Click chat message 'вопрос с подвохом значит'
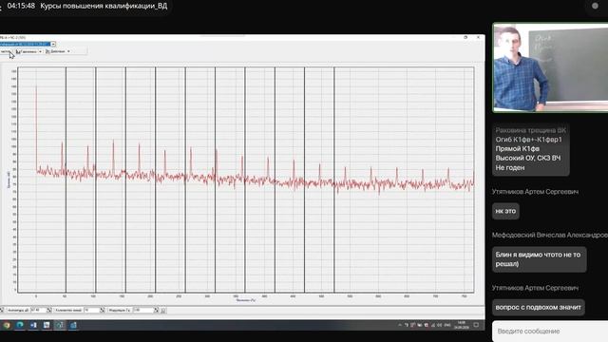The image size is (608, 342). pyautogui.click(x=539, y=307)
